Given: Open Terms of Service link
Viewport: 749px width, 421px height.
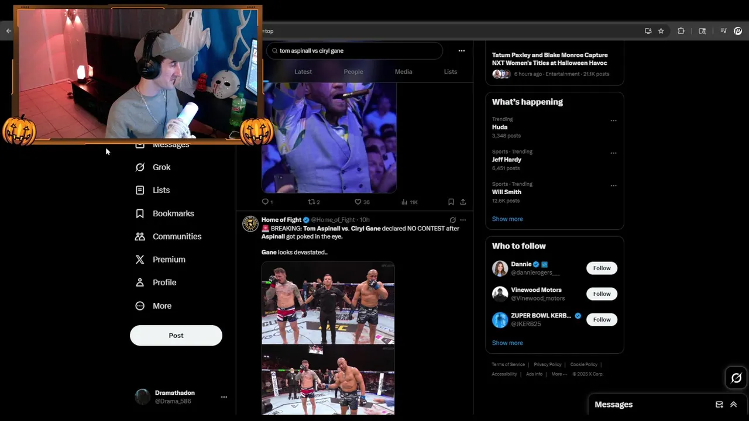Looking at the screenshot, I should (509, 365).
